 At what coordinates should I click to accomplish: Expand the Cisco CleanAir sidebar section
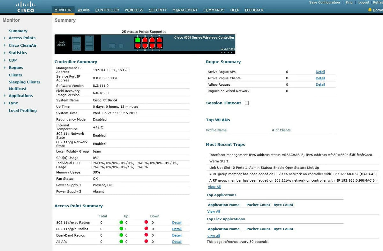coord(4,45)
